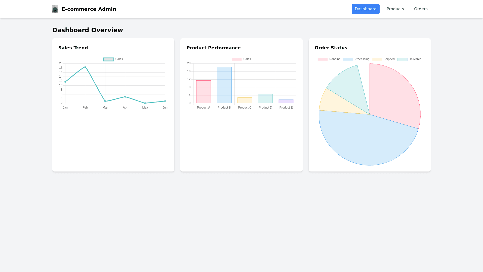Toggle the Shipped legend item
The height and width of the screenshot is (272, 483).
point(383,59)
